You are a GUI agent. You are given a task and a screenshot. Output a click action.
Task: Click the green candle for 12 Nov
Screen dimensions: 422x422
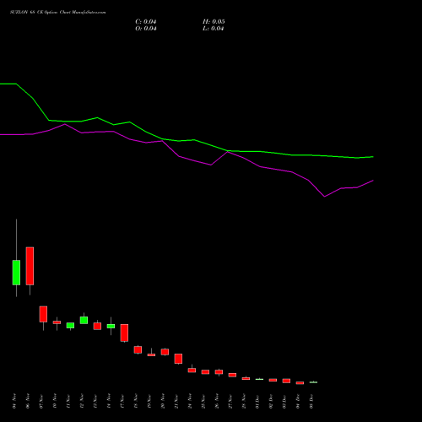click(84, 320)
